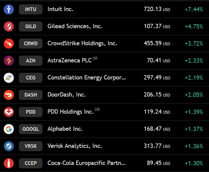
Task: Click the DoorDash logo icon
Action: click(9, 95)
